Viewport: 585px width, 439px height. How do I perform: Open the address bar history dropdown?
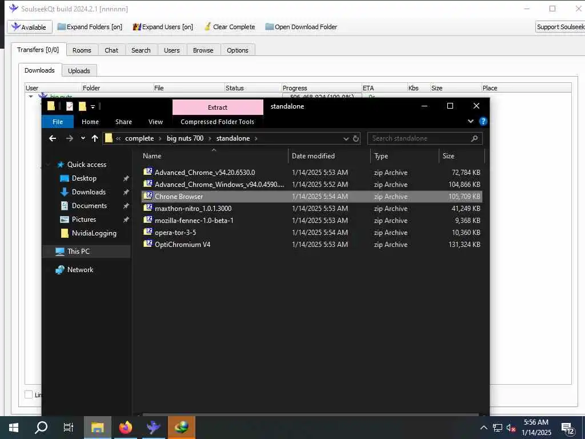[346, 138]
